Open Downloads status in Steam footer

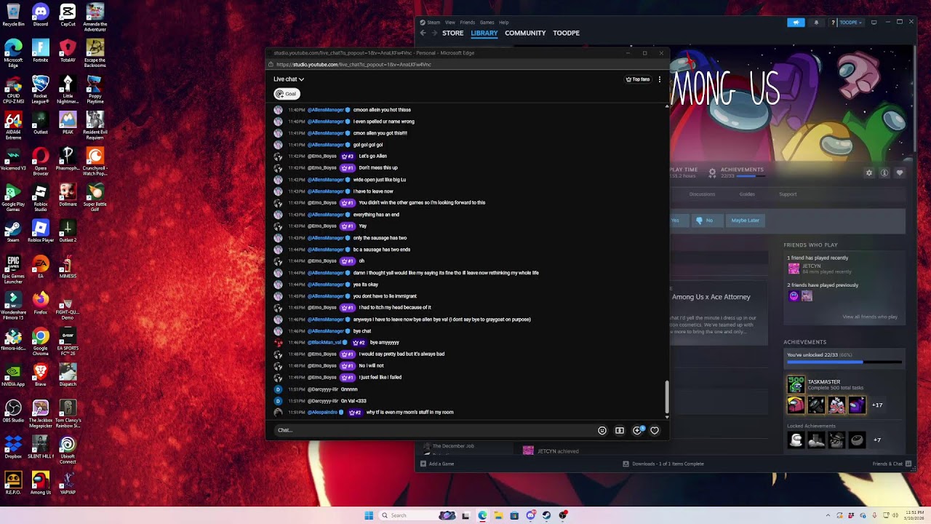663,464
